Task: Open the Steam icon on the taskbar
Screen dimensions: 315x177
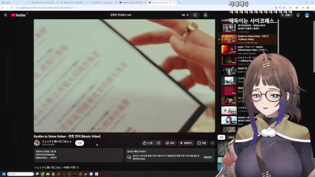Action: (x=86, y=174)
